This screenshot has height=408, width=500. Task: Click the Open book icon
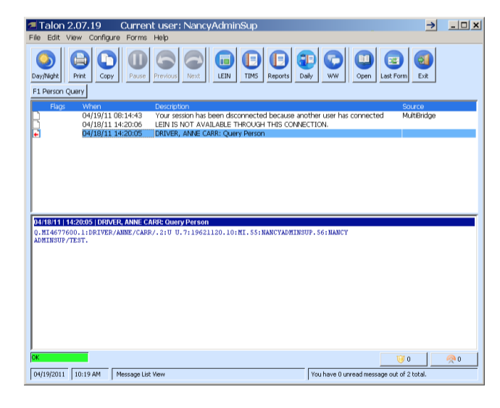pos(364,65)
